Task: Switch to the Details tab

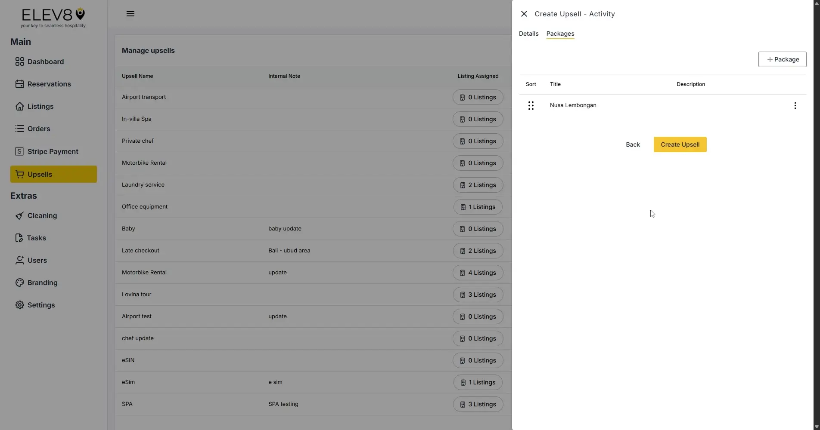Action: (x=528, y=33)
